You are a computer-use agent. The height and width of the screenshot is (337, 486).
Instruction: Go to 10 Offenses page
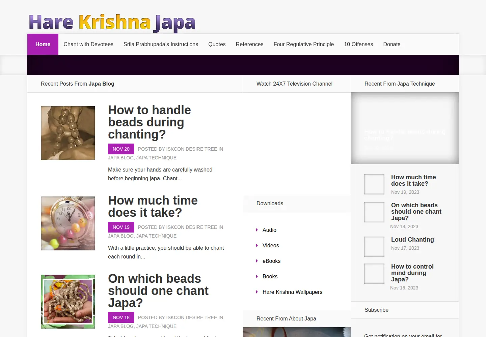358,44
